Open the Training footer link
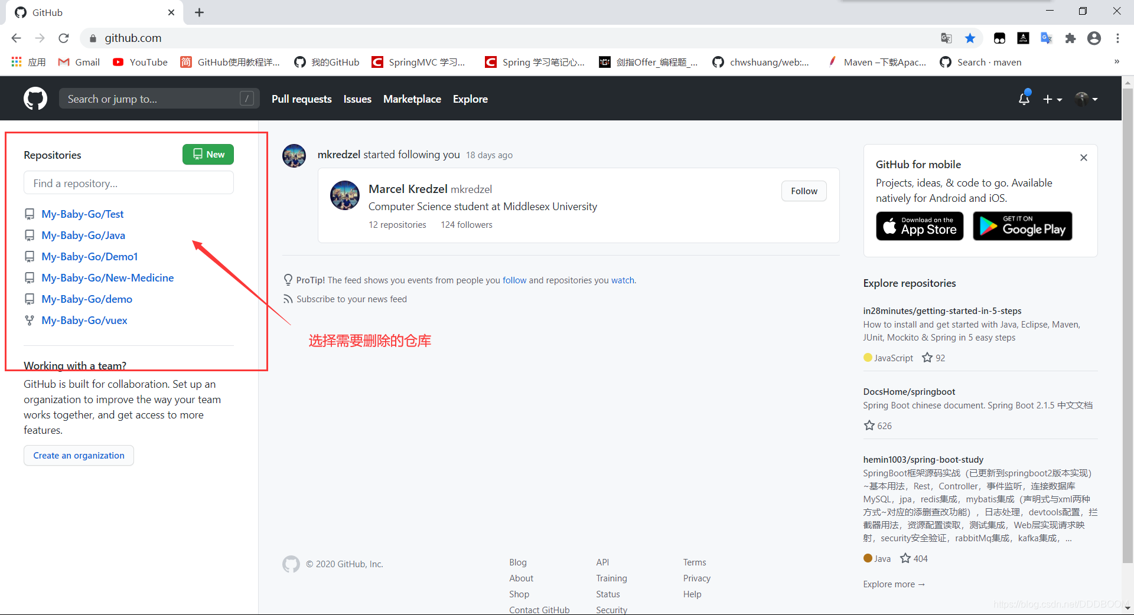The image size is (1134, 615). (x=611, y=578)
